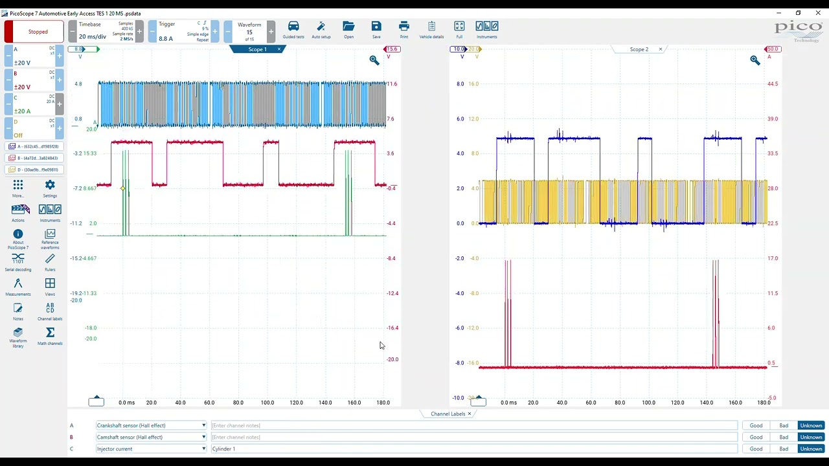Mark Channel C as Good
The image size is (829, 466).
click(756, 449)
